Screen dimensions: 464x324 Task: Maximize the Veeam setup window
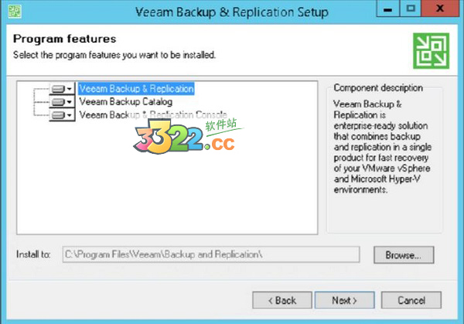click(411, 11)
